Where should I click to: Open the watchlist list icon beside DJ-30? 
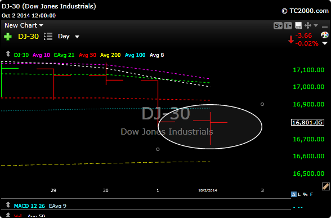click(x=48, y=36)
